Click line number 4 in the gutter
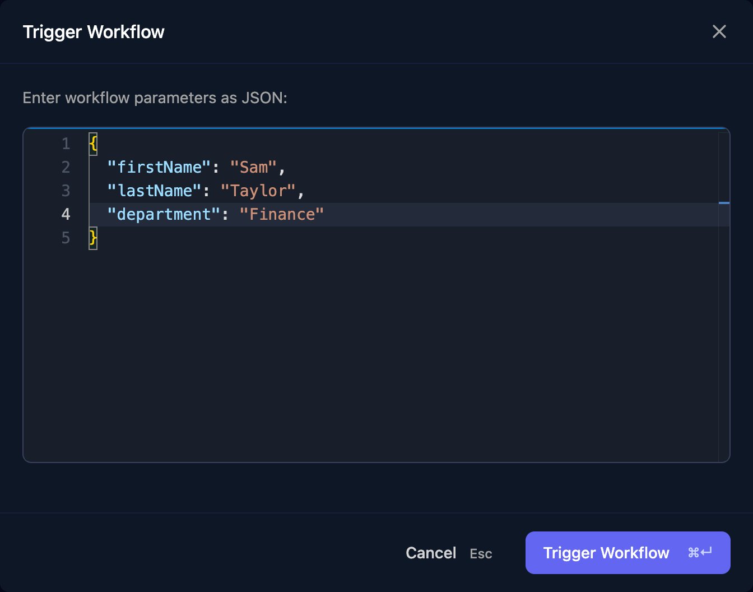The image size is (753, 592). coord(66,214)
